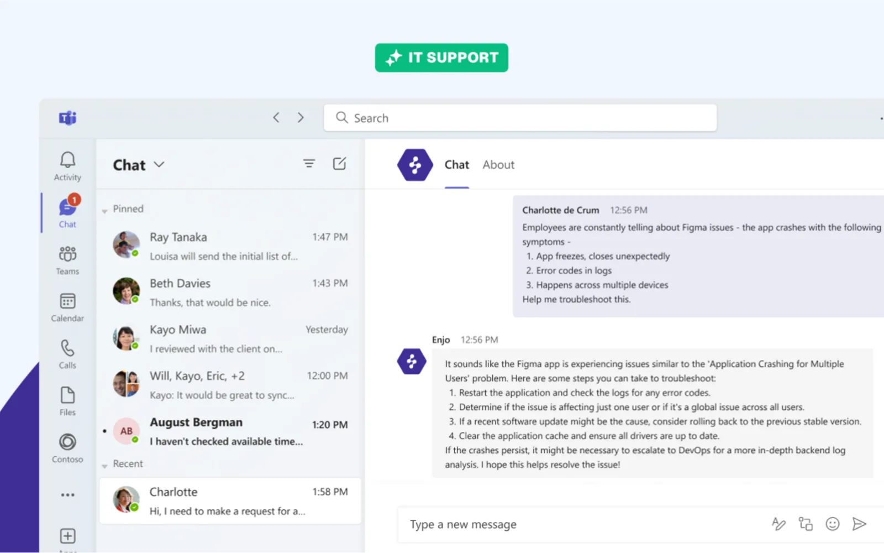The image size is (884, 553).
Task: Click the Enjo bot avatar in header
Action: (415, 165)
